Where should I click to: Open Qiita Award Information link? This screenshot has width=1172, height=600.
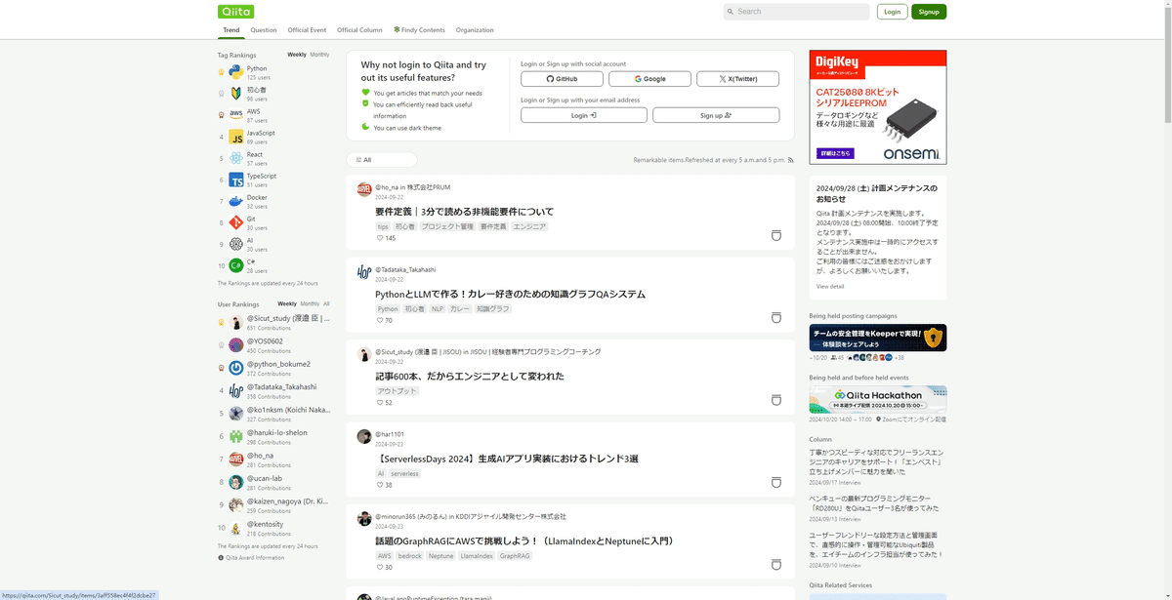(256, 558)
